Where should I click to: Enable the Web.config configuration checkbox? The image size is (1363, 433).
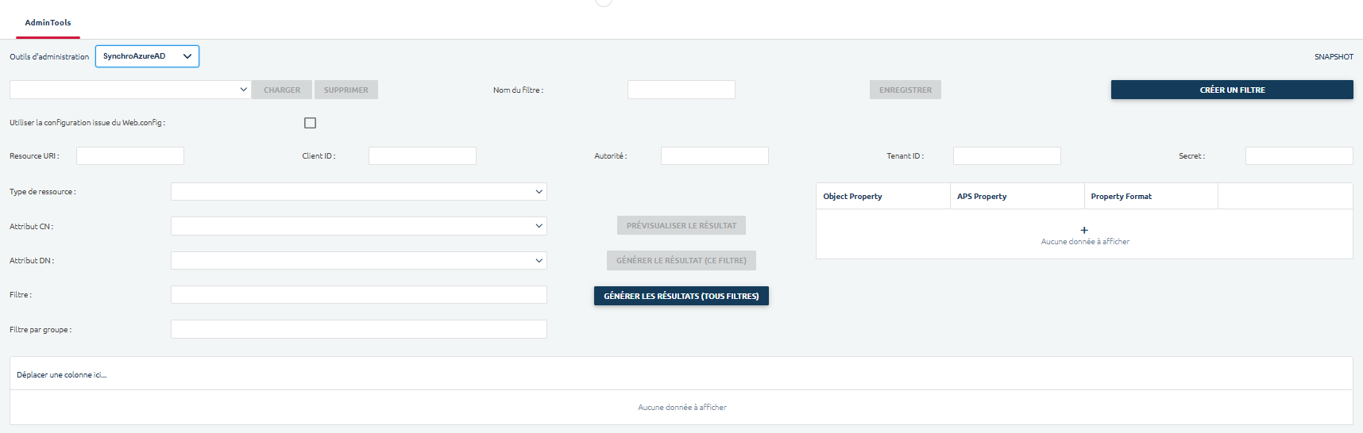310,123
